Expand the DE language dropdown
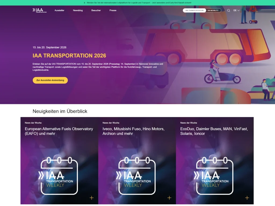 click(x=236, y=10)
